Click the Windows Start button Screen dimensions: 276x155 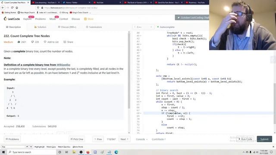coord(3,152)
